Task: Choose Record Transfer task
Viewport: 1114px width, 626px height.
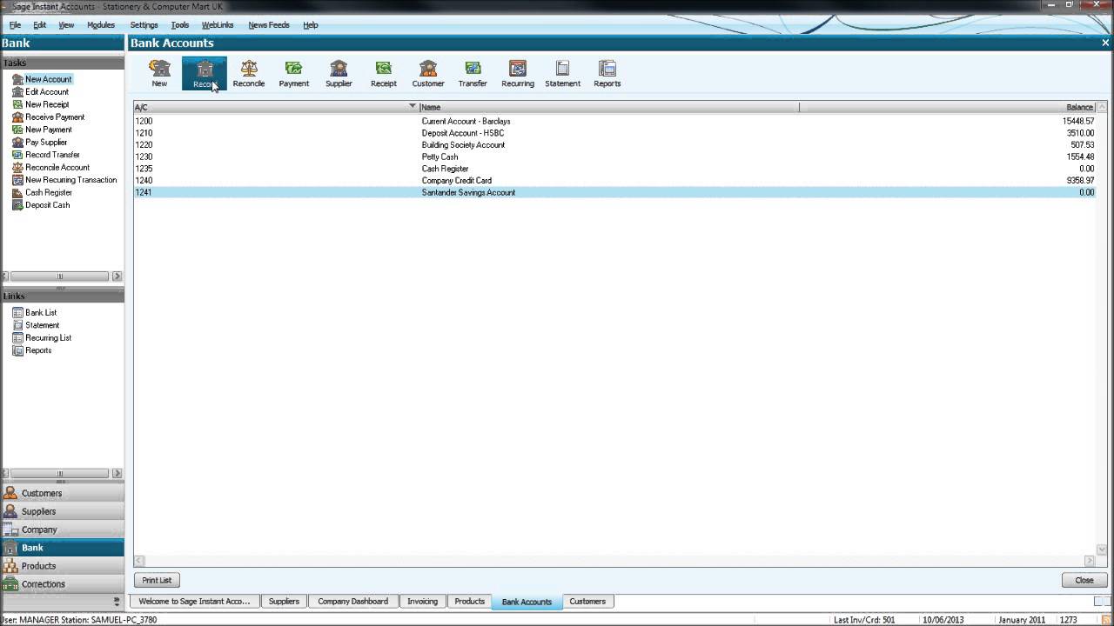Action: click(52, 155)
